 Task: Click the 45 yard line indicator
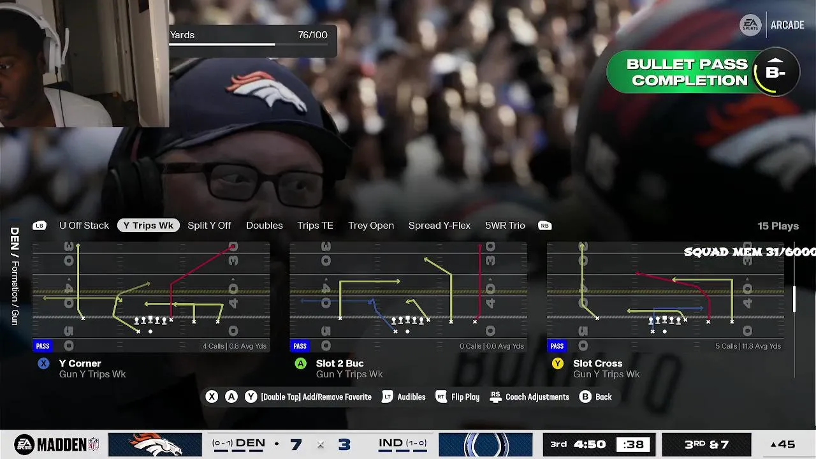pyautogui.click(x=783, y=444)
